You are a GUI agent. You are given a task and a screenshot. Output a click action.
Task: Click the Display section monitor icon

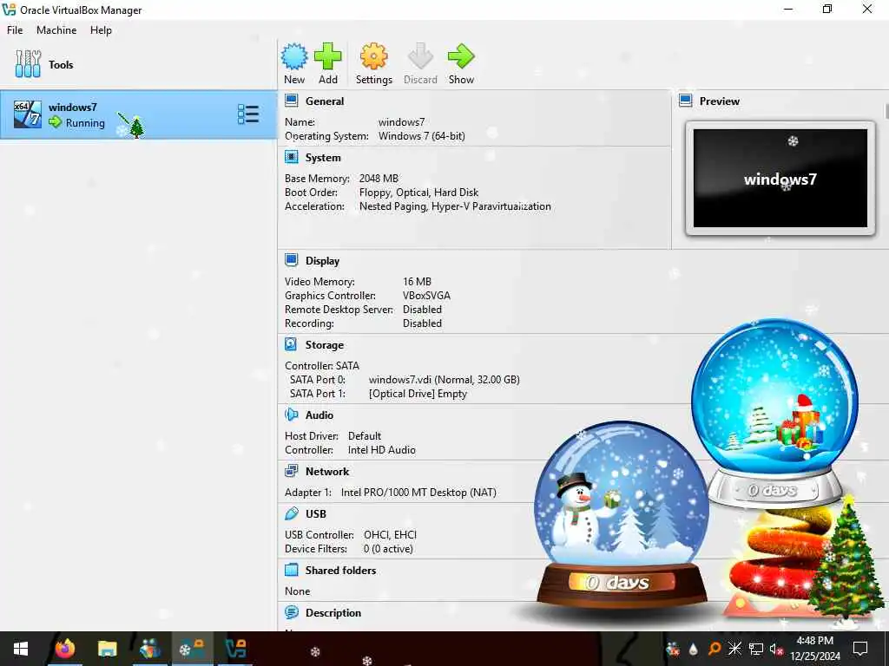[x=292, y=260]
